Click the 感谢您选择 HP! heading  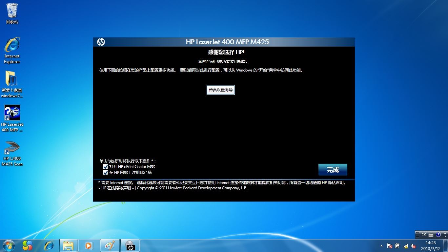tap(226, 52)
